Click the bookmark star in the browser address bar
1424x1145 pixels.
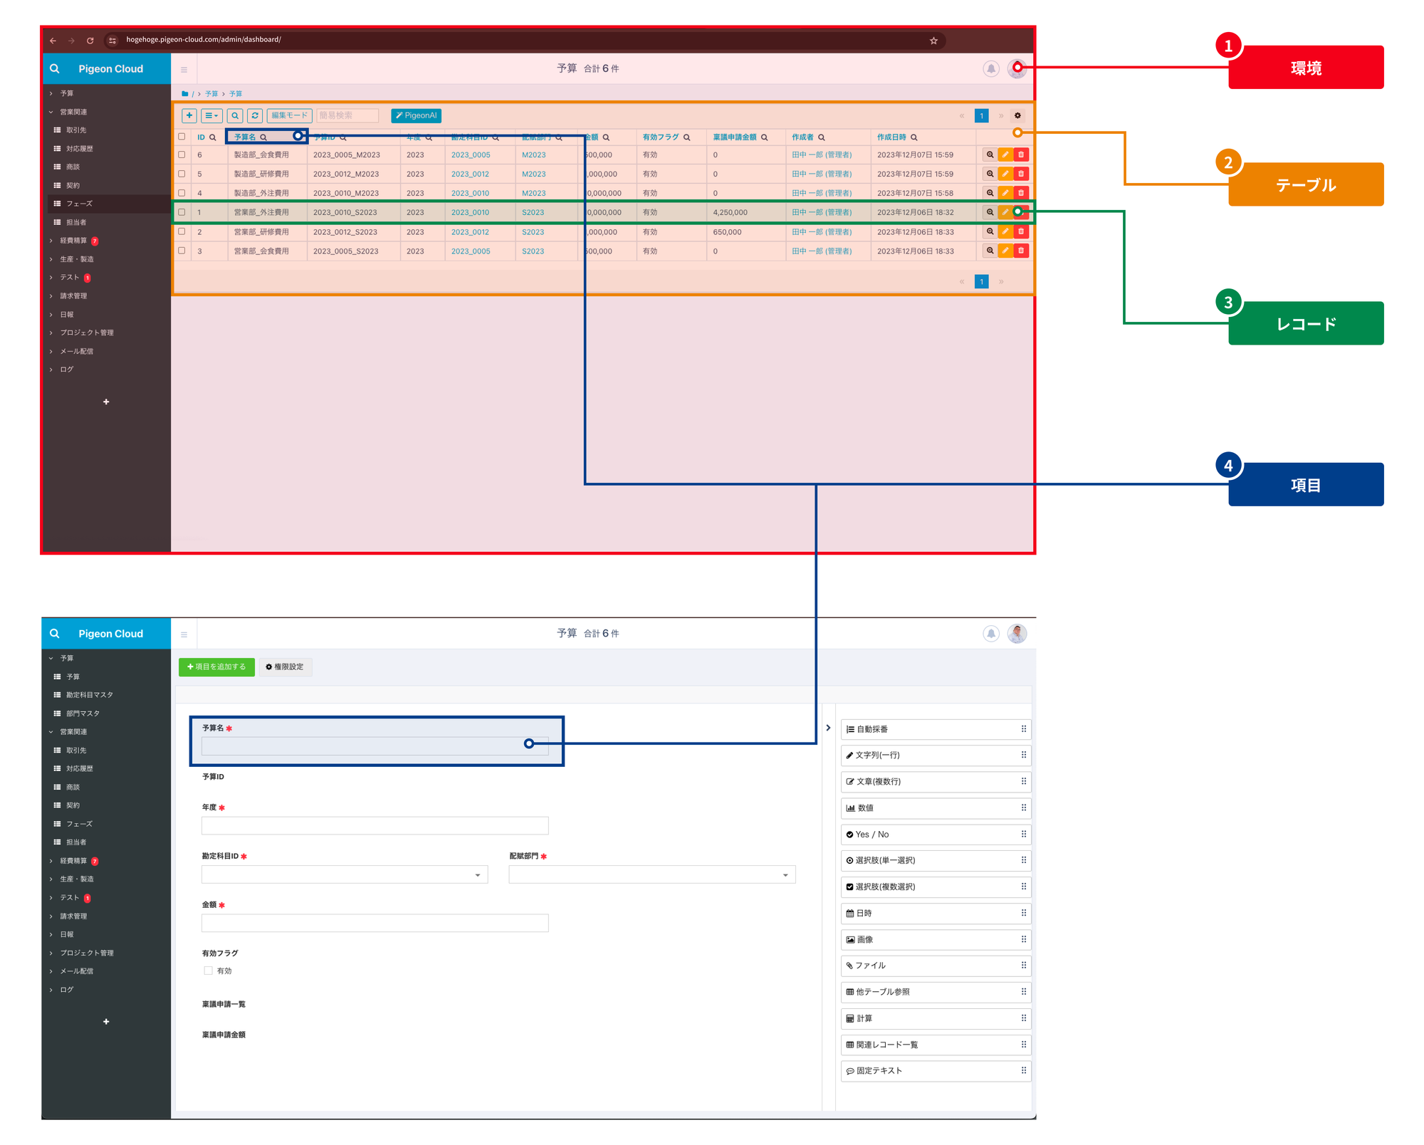933,41
